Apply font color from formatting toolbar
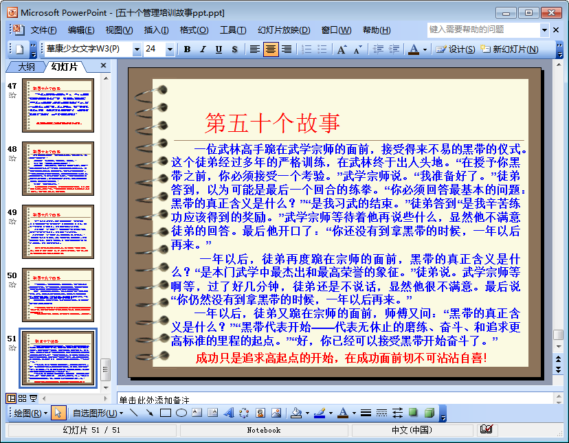The image size is (569, 443). click(414, 49)
